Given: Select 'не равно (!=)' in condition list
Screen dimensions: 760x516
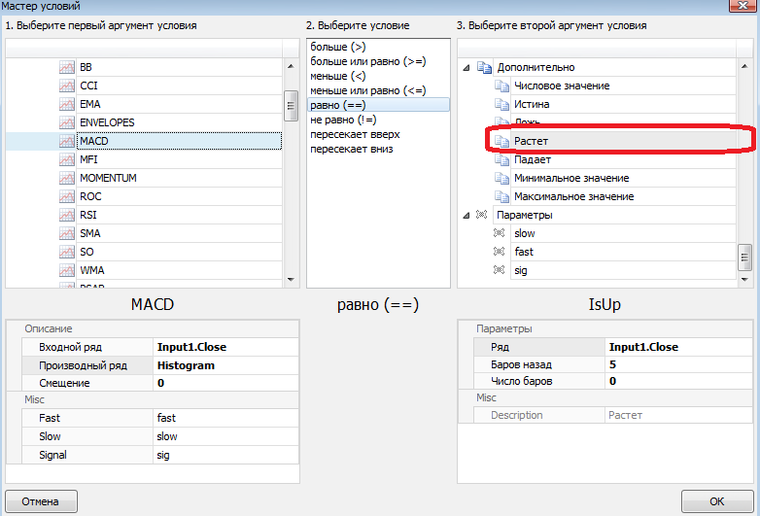Looking at the screenshot, I should [342, 120].
